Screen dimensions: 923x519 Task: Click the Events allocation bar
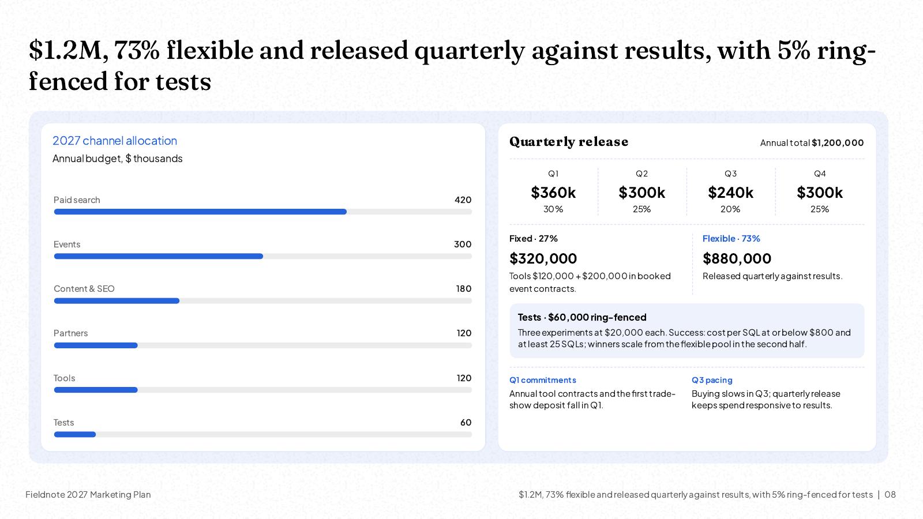262,256
